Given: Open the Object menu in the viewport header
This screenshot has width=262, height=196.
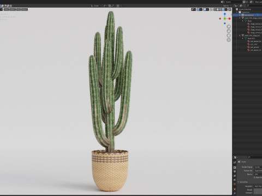Looking at the screenshot, I should click(x=25, y=9).
